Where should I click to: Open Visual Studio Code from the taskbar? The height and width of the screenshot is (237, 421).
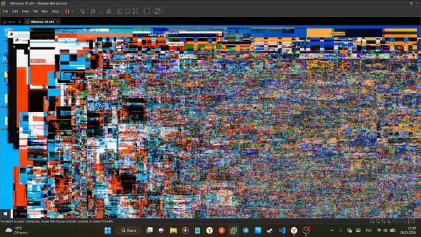click(282, 230)
